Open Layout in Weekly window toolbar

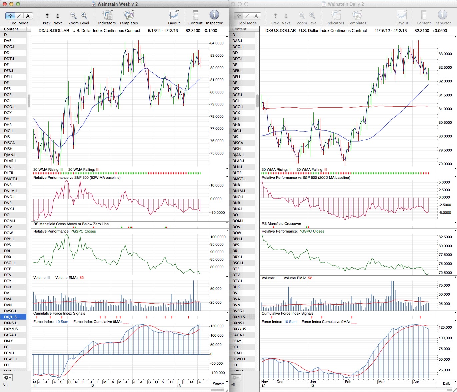tap(174, 16)
